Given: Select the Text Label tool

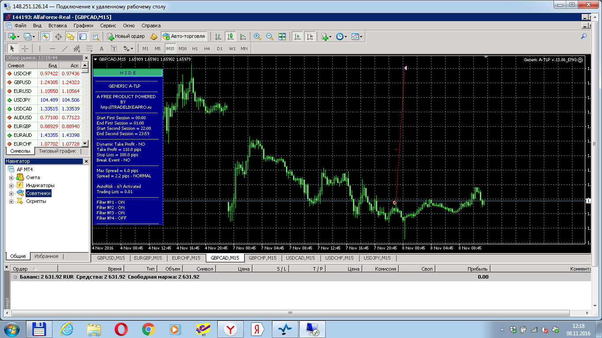Looking at the screenshot, I should coord(114,48).
